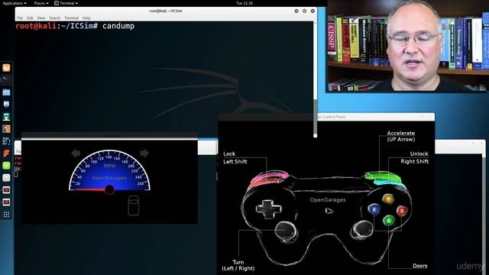Click the left turn signal arrow on dashboard
This screenshot has height=275, width=489.
(76, 153)
